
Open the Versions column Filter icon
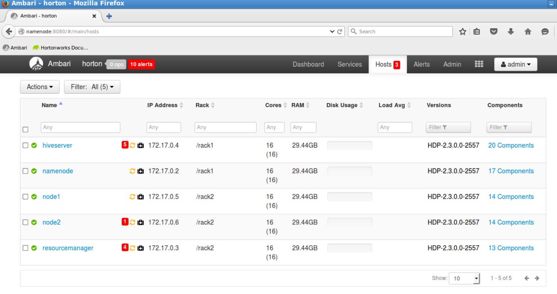pos(448,127)
